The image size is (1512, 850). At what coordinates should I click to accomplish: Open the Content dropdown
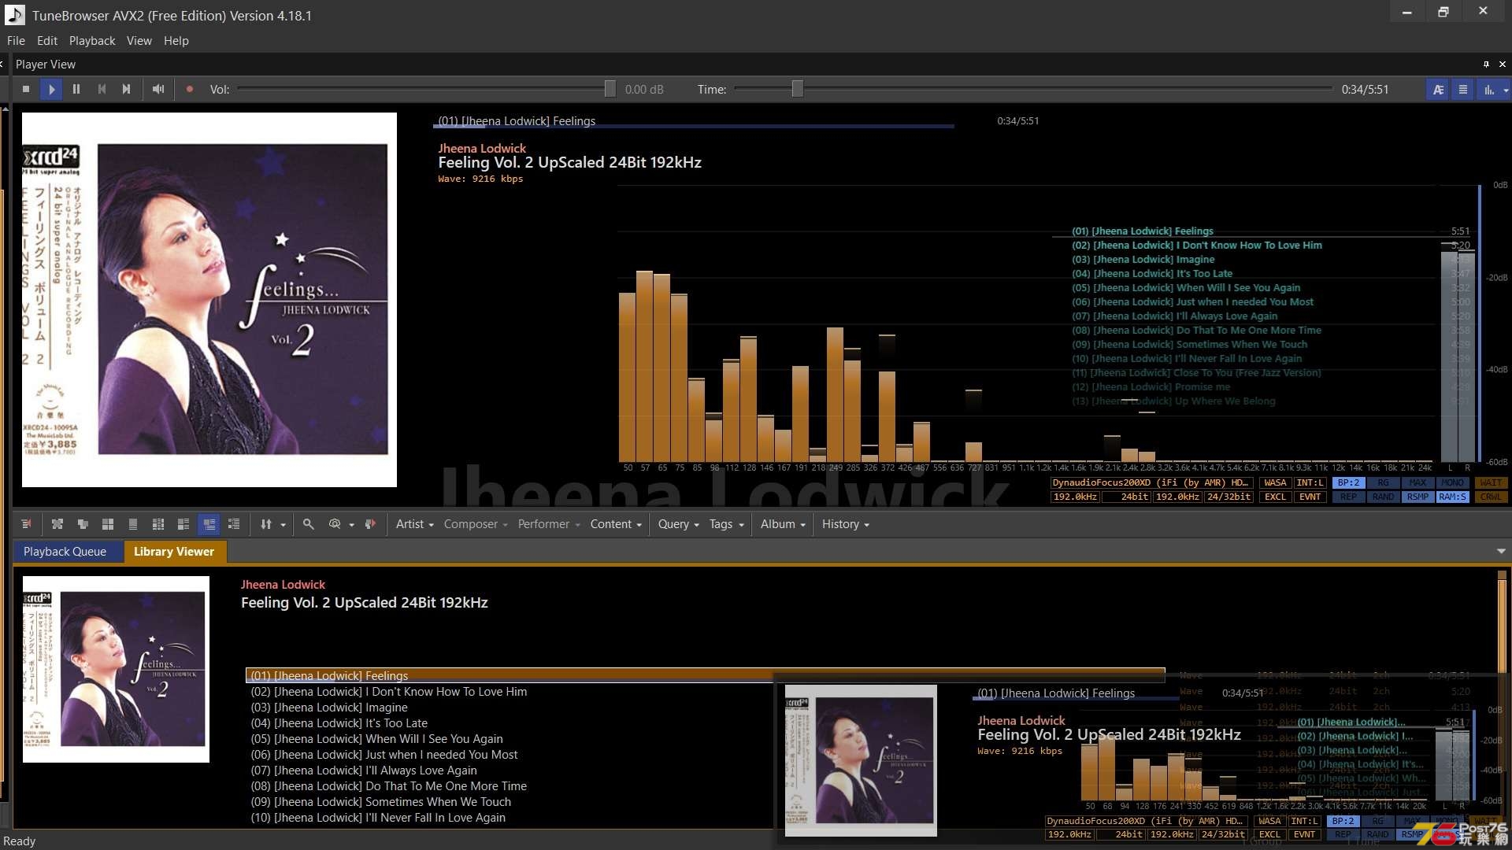616,524
